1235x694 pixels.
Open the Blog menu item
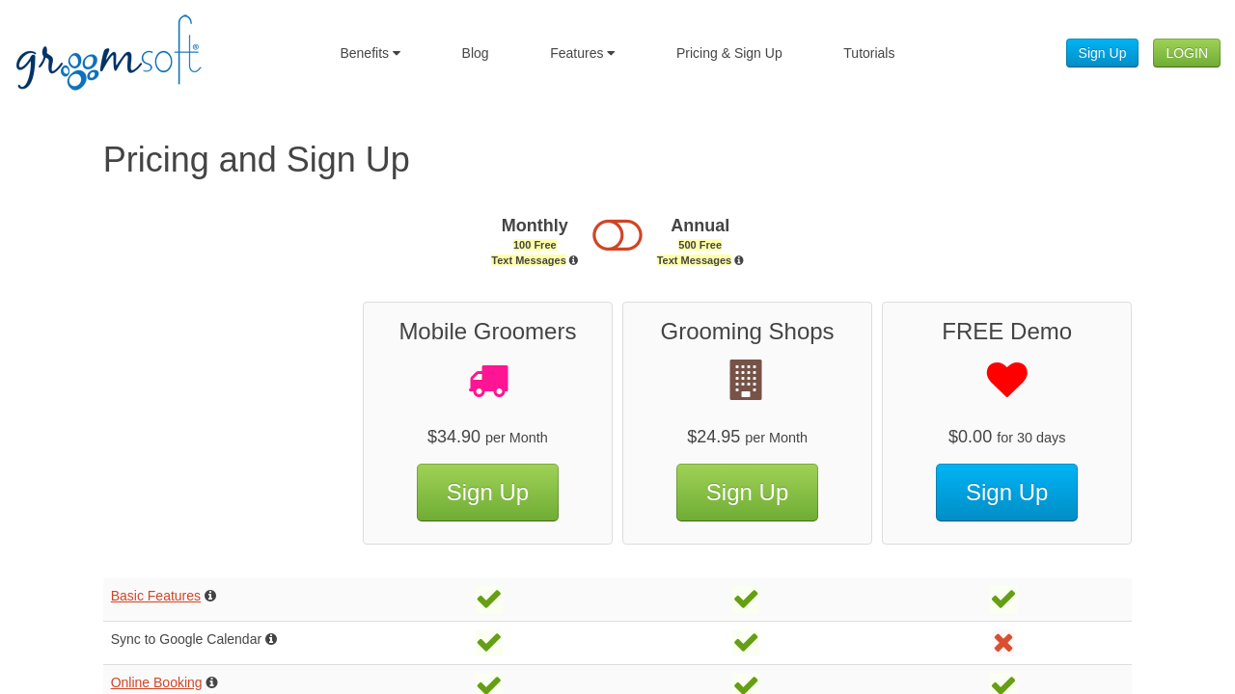point(475,53)
